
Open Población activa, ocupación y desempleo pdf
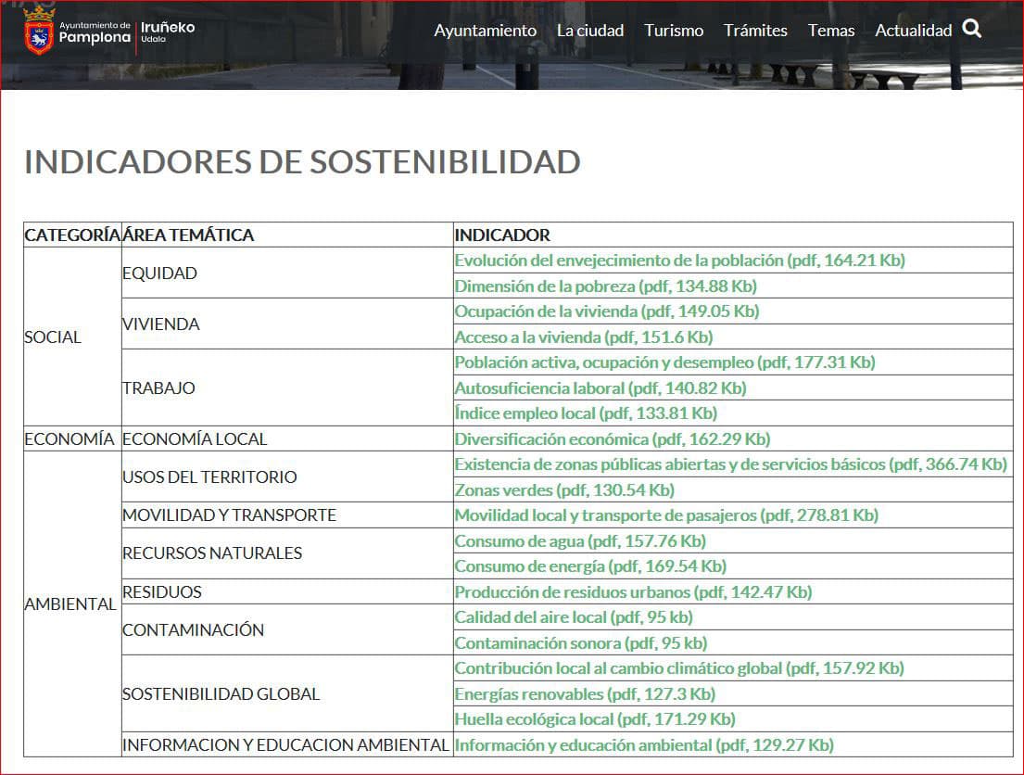pyautogui.click(x=664, y=362)
